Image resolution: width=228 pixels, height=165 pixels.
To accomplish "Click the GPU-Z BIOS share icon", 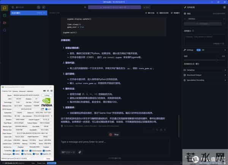I will coord(42,109).
